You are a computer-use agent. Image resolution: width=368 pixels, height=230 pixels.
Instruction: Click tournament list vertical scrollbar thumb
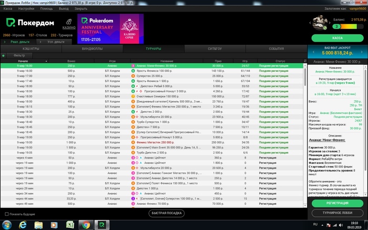tap(305, 77)
